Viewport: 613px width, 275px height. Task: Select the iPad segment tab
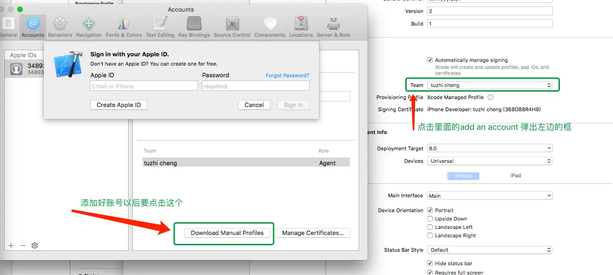516,175
